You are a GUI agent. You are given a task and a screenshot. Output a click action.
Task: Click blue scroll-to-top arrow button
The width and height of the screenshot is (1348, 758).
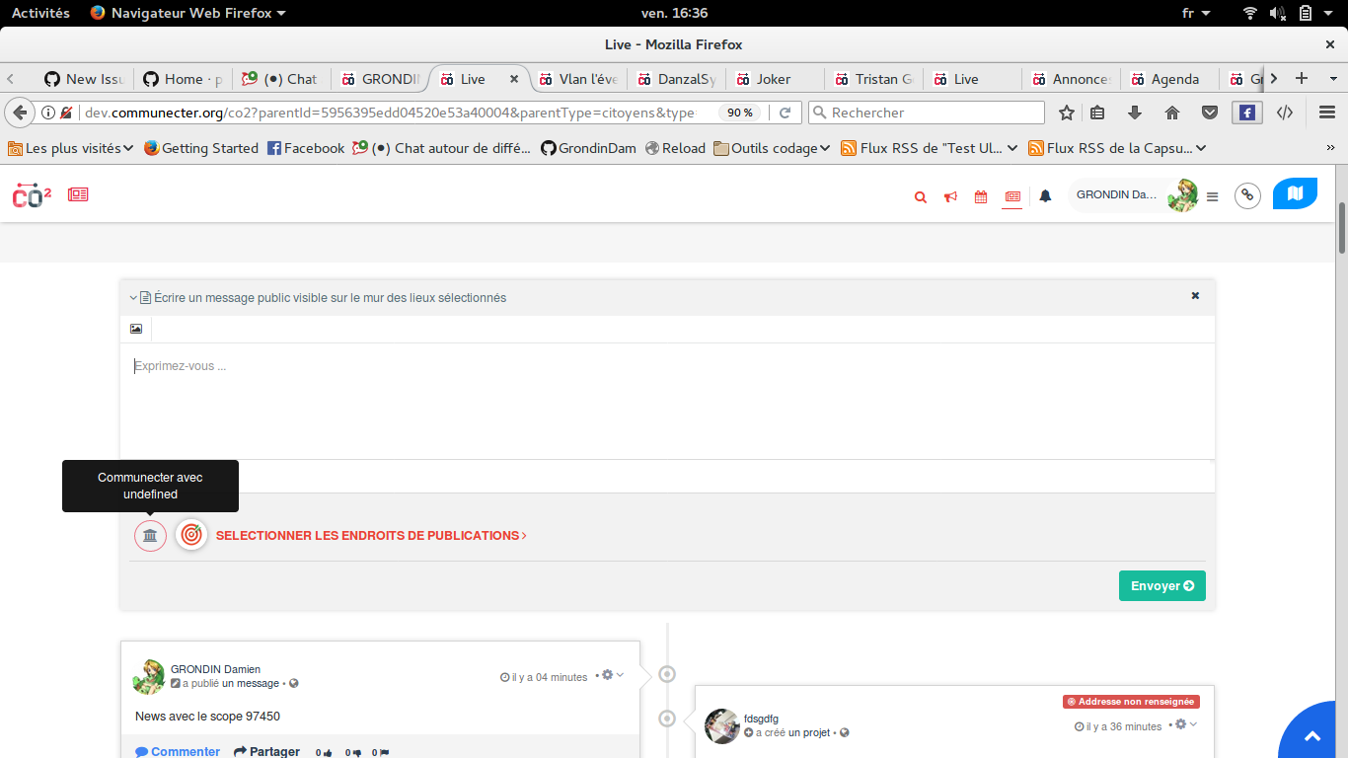coord(1312,735)
